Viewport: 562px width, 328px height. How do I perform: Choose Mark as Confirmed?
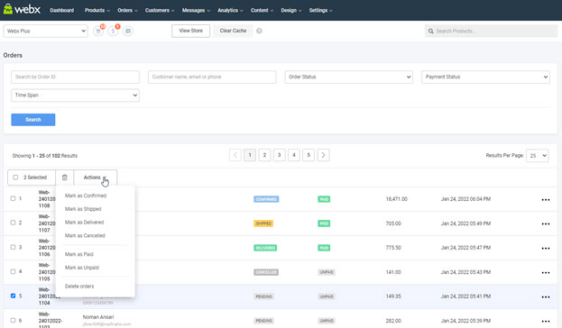[86, 196]
